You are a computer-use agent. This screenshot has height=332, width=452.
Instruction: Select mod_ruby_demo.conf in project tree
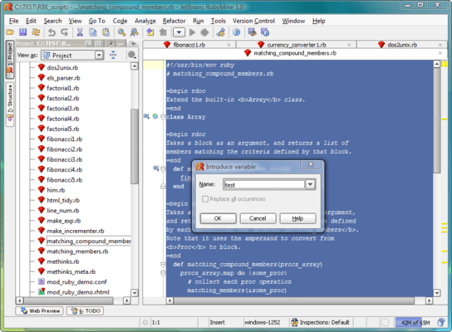76,281
